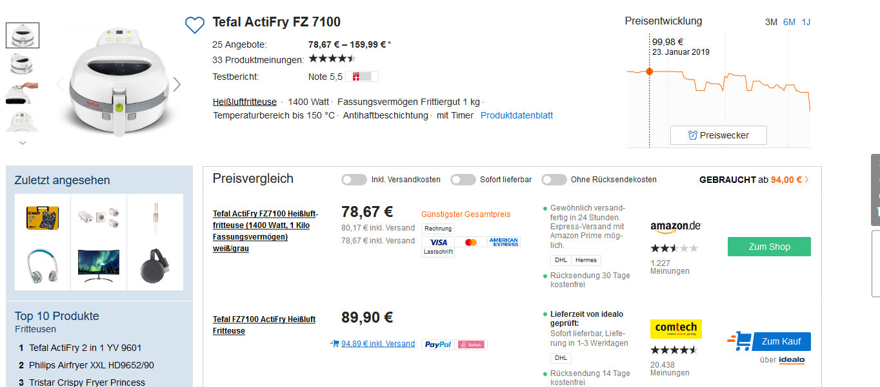Image resolution: width=880 pixels, height=387 pixels.
Task: Show next product image with right chevron
Action: click(x=177, y=84)
